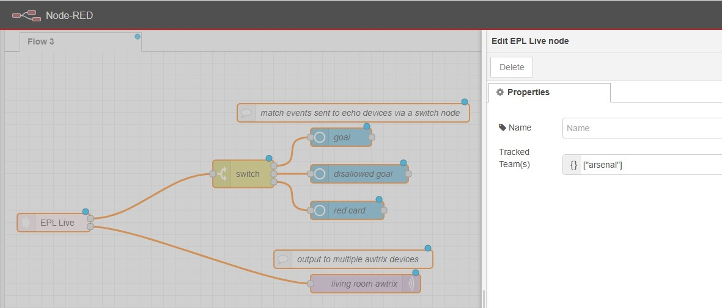
Task: Click speech bubble icon on match events comment
Action: click(x=246, y=113)
